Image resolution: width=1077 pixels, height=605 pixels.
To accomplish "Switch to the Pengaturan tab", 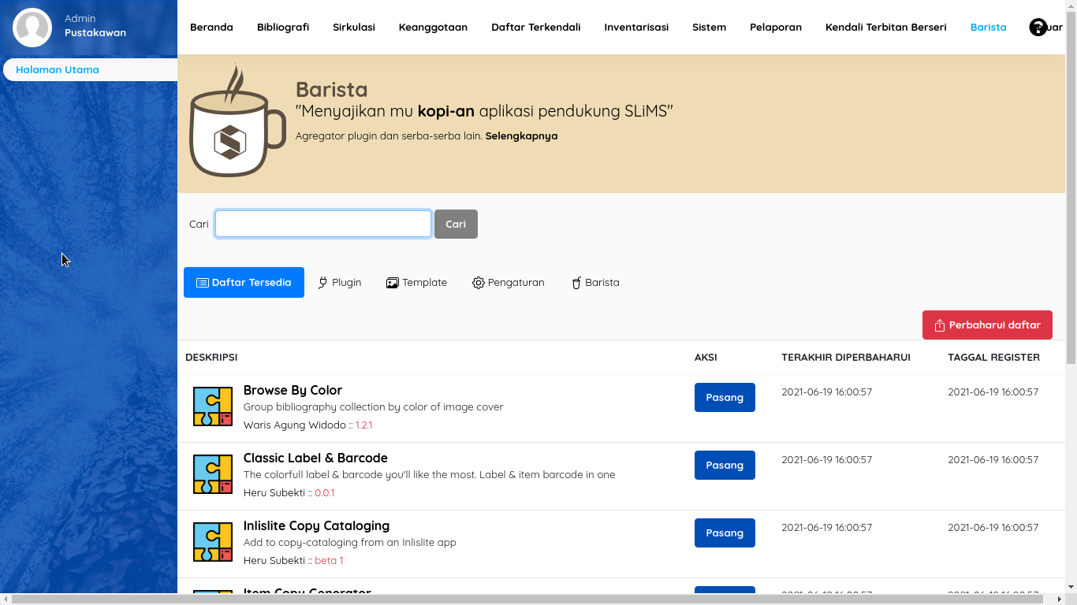I will (509, 283).
